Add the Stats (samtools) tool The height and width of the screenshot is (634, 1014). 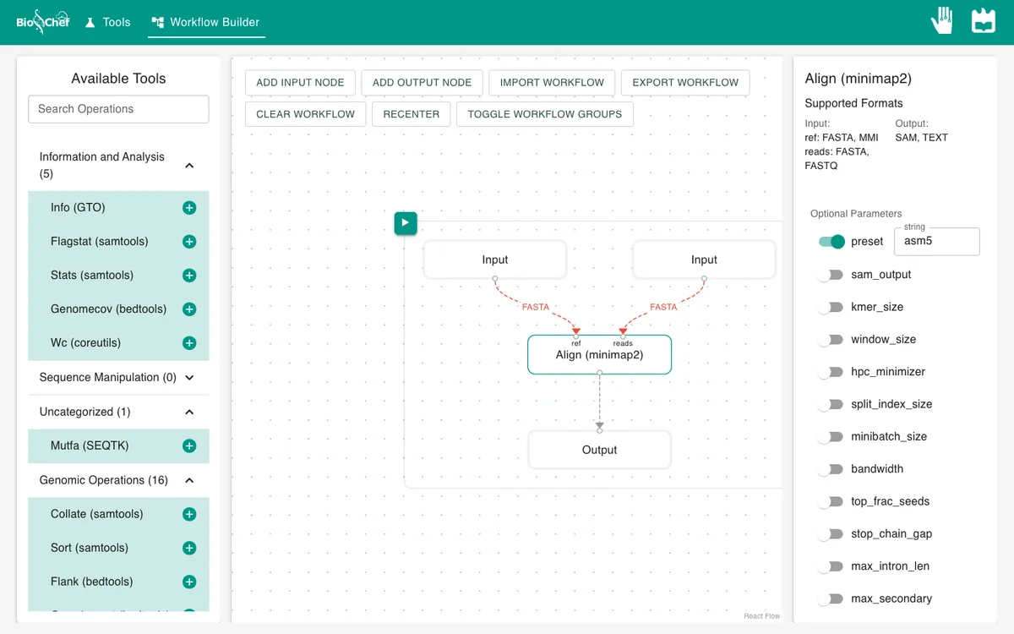(189, 276)
